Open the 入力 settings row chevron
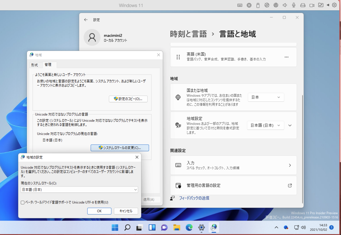Viewport: 341px width, 235px height. click(x=290, y=165)
